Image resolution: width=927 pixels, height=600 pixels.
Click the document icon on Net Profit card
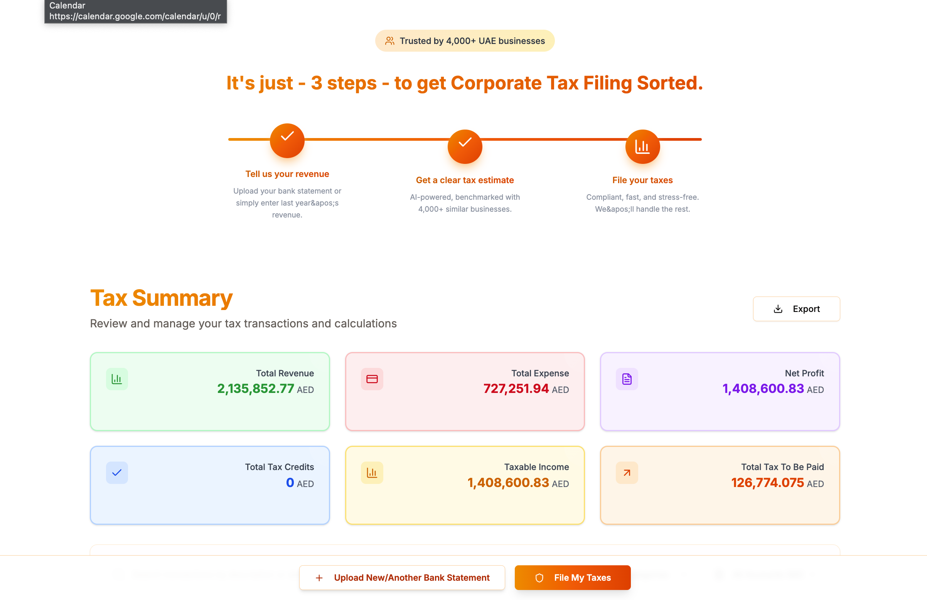tap(627, 379)
